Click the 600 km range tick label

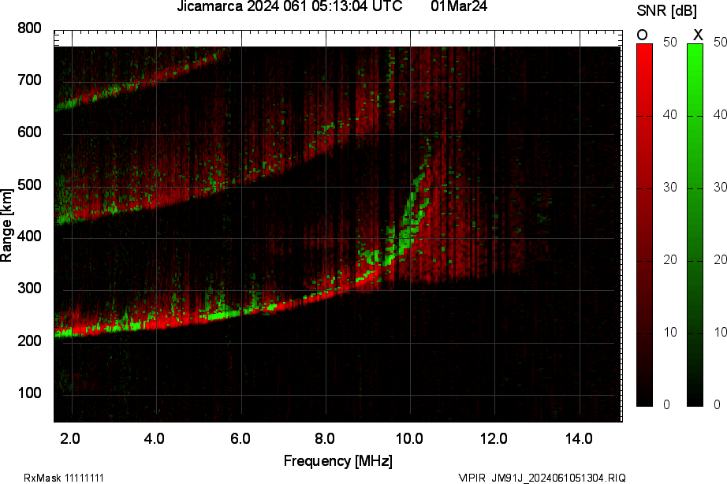click(29, 132)
